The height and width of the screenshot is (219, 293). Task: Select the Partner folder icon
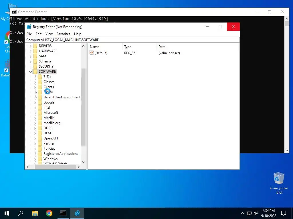(x=40, y=143)
